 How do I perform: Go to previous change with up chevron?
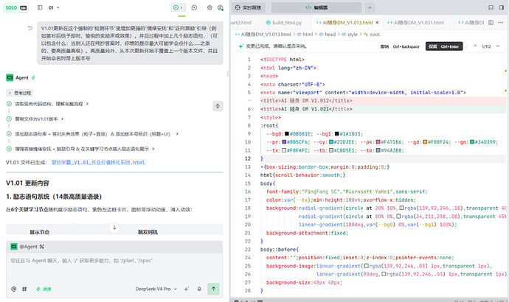[x=475, y=46]
